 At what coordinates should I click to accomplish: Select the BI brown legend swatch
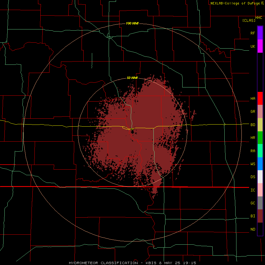point(260,216)
